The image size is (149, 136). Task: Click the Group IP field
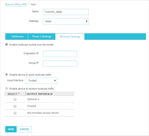tap(60, 63)
